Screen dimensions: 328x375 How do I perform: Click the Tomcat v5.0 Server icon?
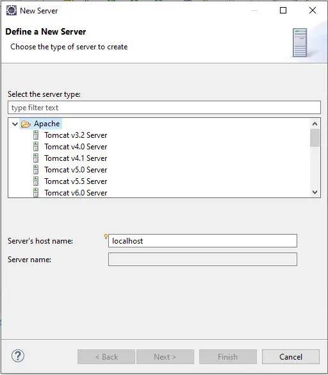tap(36, 170)
